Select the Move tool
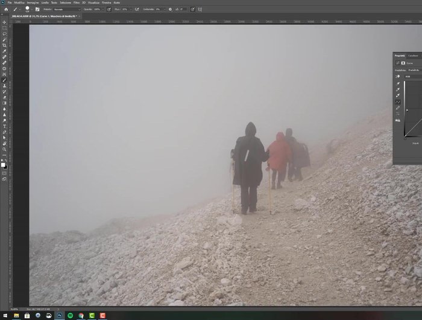Viewport: 422px width, 320px height. tap(4, 22)
